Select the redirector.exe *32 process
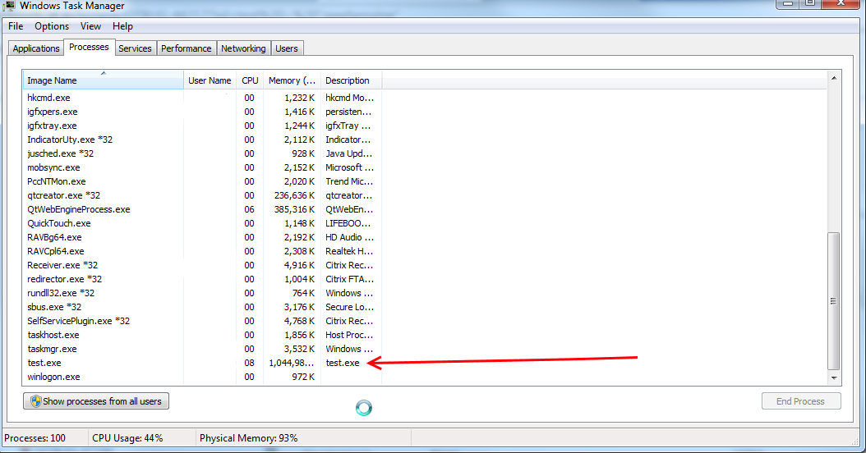This screenshot has width=866, height=453. [x=65, y=279]
